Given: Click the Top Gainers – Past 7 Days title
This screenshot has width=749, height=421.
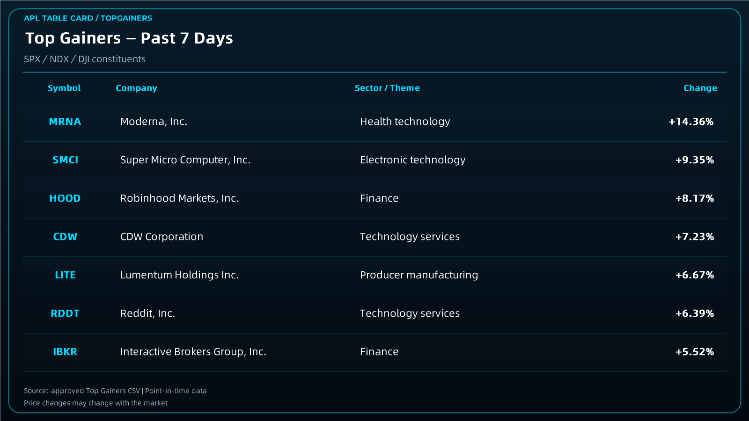Looking at the screenshot, I should [129, 38].
